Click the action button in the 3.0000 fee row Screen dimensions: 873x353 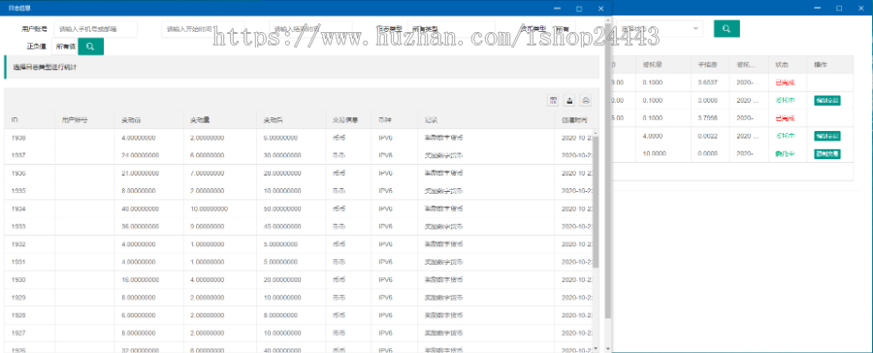click(x=826, y=100)
